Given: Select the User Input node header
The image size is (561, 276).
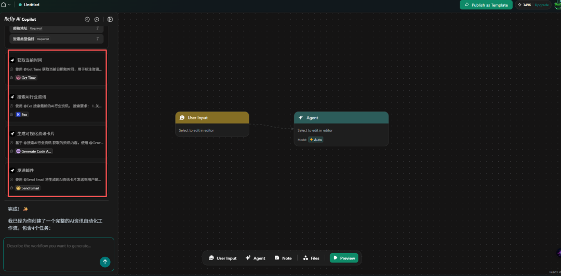Looking at the screenshot, I should tap(212, 118).
